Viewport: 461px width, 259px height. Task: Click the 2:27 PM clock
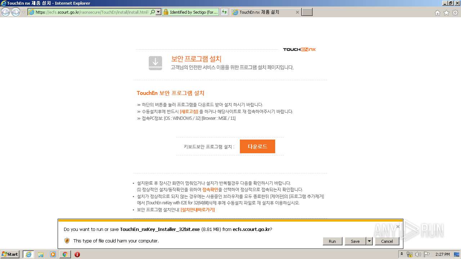click(443, 254)
